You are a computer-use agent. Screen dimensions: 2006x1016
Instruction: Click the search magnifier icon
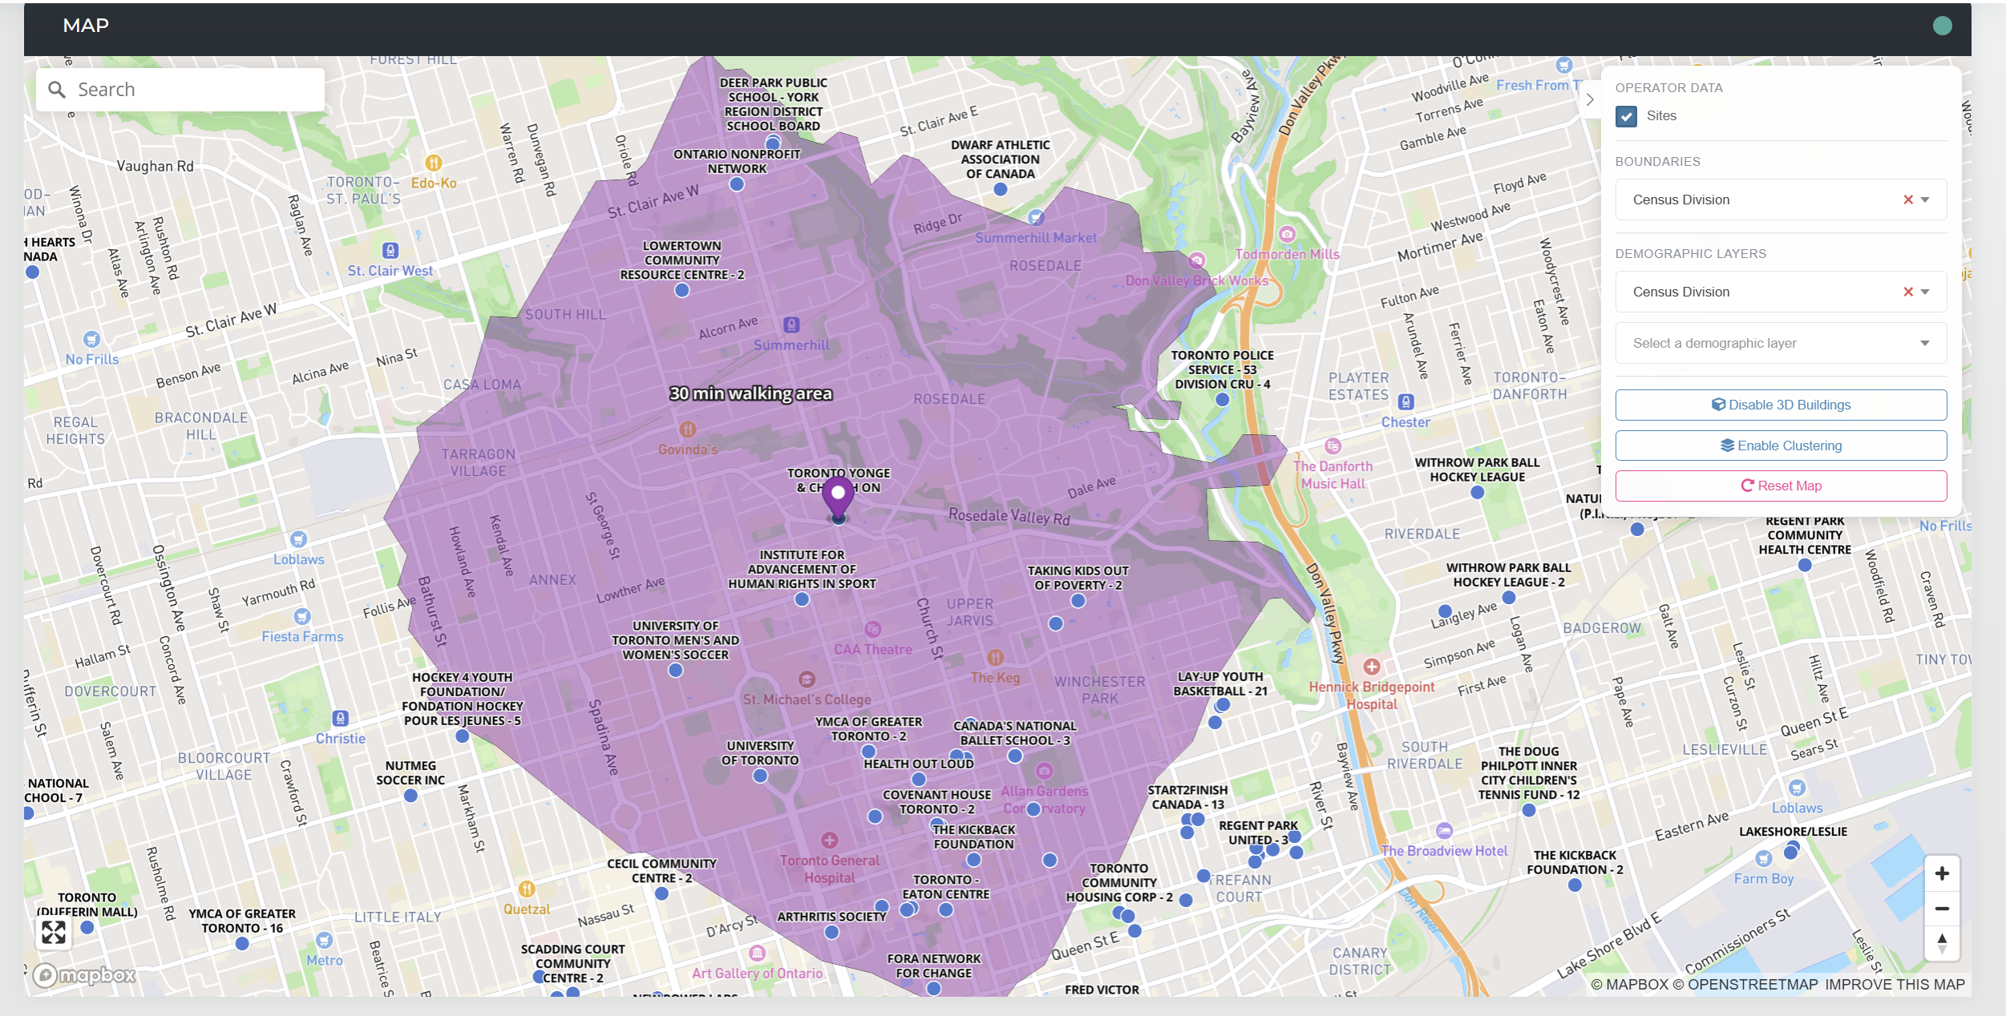pos(57,90)
